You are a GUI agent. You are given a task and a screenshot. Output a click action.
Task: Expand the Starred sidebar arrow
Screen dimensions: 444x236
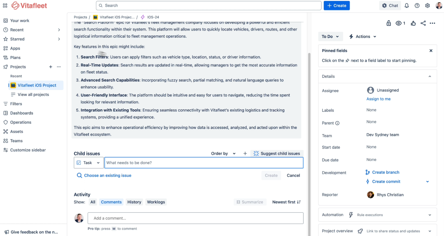[59, 39]
